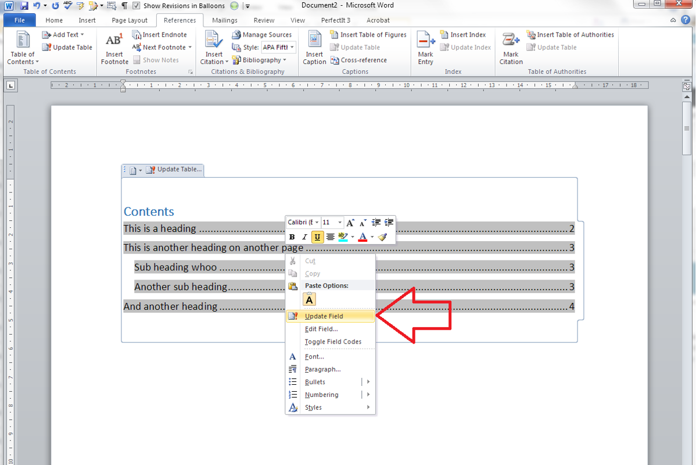Click the Font Color red swatch button

363,237
